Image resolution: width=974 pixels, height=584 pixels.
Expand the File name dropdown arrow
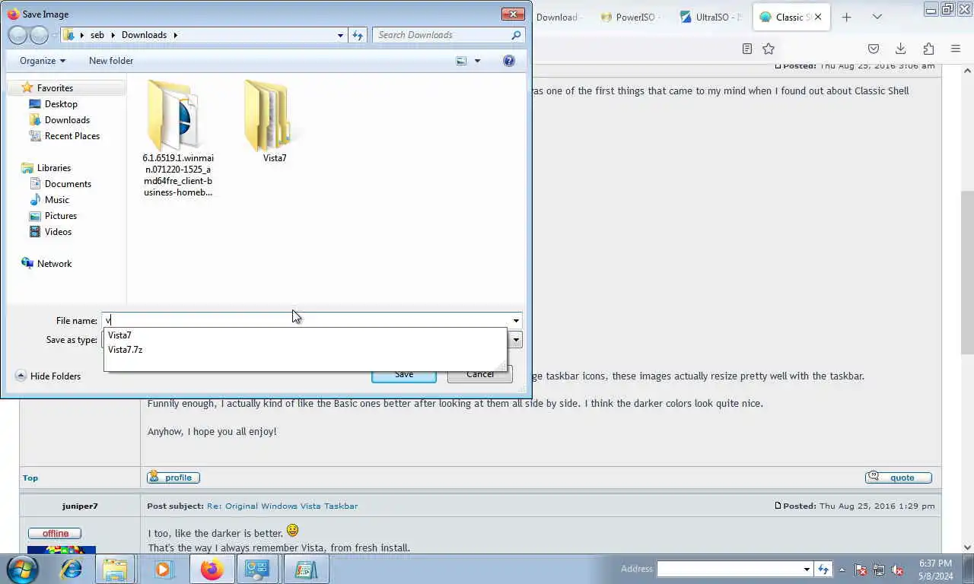[x=516, y=321]
